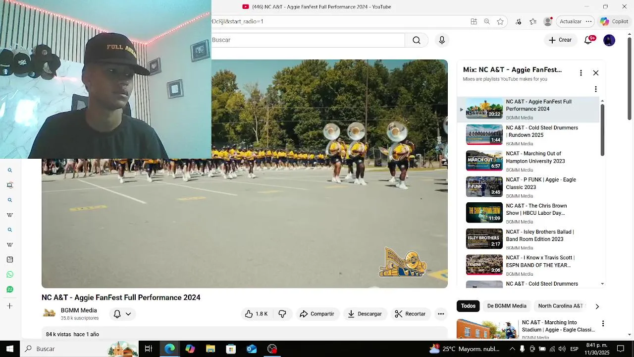Play Cold Steel Drummers Rundown 2025 thumbnail
Viewport: 634px width, 357px height.
tap(484, 134)
